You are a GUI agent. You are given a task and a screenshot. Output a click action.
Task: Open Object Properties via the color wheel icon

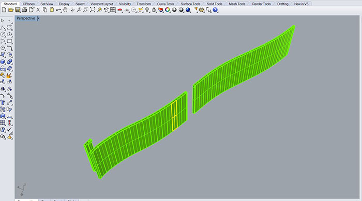(x=168, y=10)
